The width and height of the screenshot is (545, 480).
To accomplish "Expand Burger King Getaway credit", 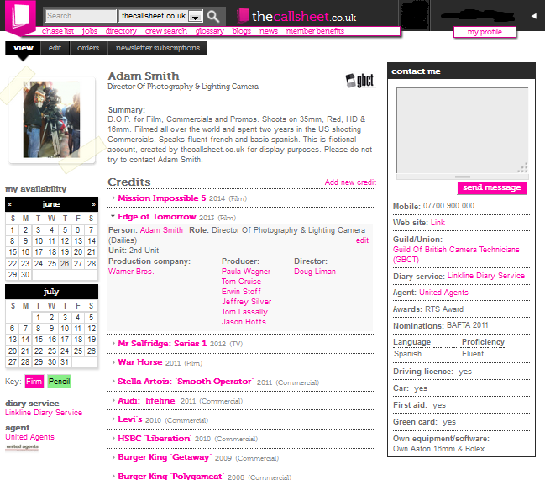I will [x=113, y=457].
